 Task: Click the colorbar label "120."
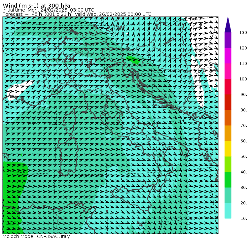click(x=244, y=48)
